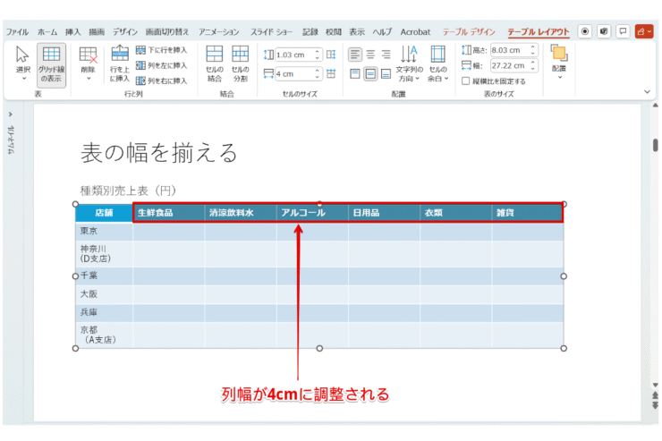Switch to the 描画 (Draw) tab
Screen dimensions: 662x441
97,32
